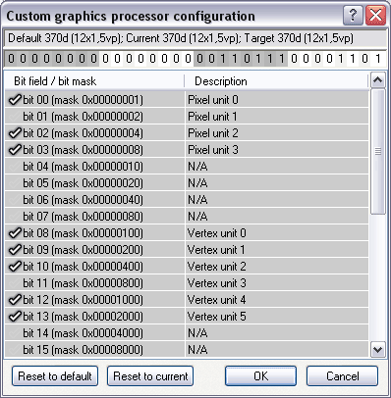The width and height of the screenshot is (391, 398).
Task: Click Reset to current button
Action: 150,376
